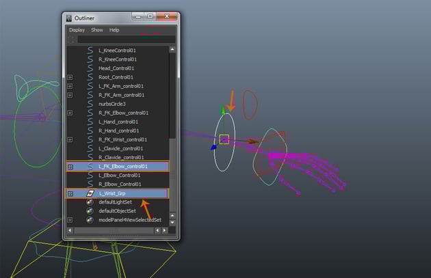Click the Outliner search filter field
This screenshot has width=431, height=278.
click(123, 40)
